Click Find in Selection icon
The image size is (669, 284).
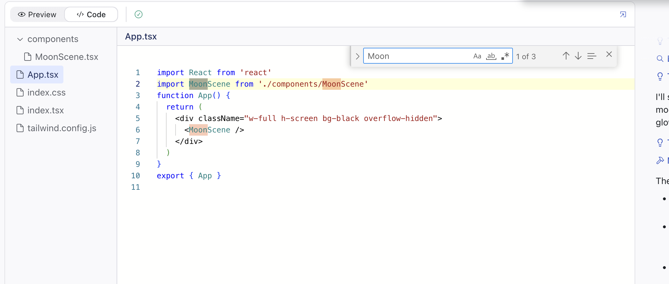pyautogui.click(x=592, y=56)
